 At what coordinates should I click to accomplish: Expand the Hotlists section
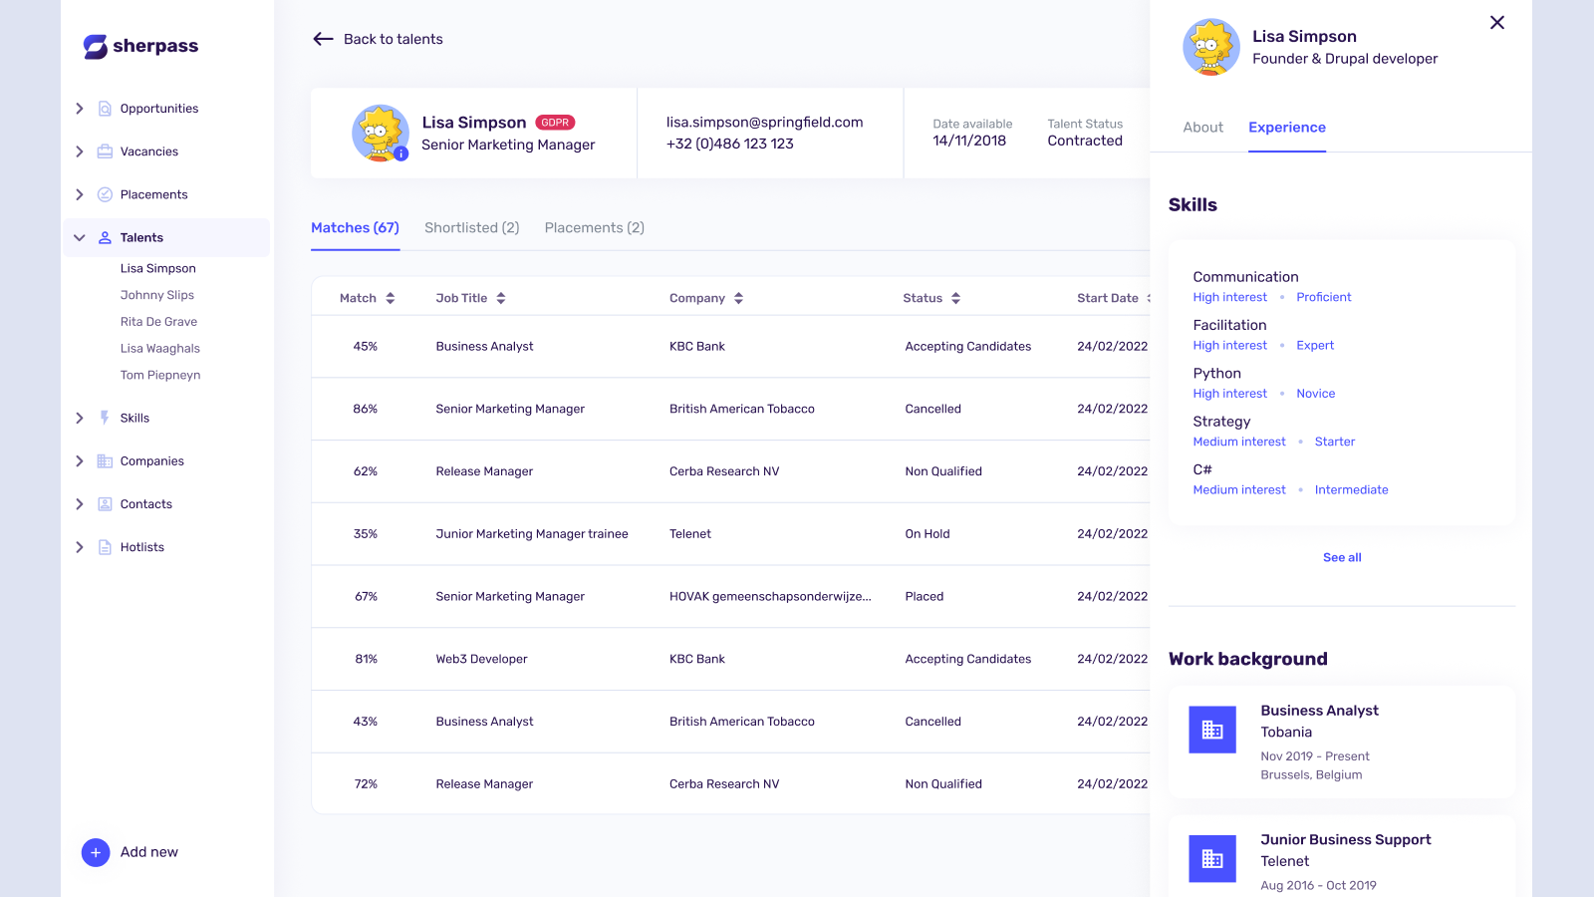pyautogui.click(x=80, y=547)
